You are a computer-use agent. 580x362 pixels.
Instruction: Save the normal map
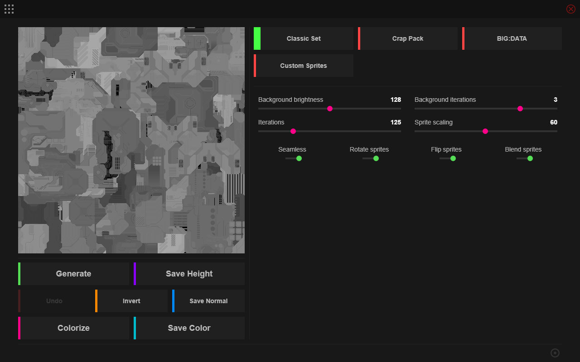[x=208, y=301]
